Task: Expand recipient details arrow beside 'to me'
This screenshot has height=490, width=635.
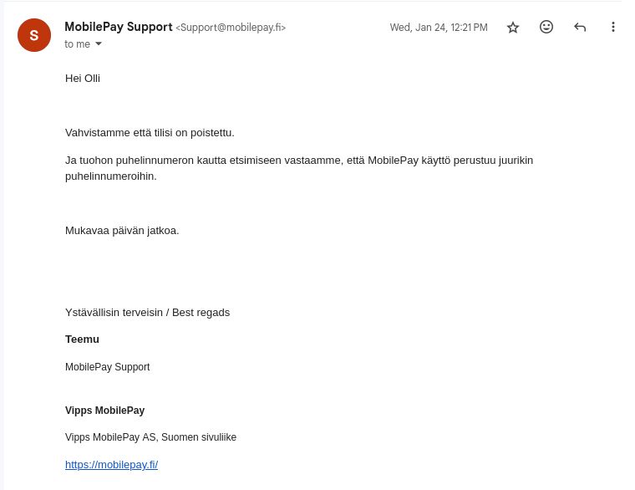Action: coord(99,43)
